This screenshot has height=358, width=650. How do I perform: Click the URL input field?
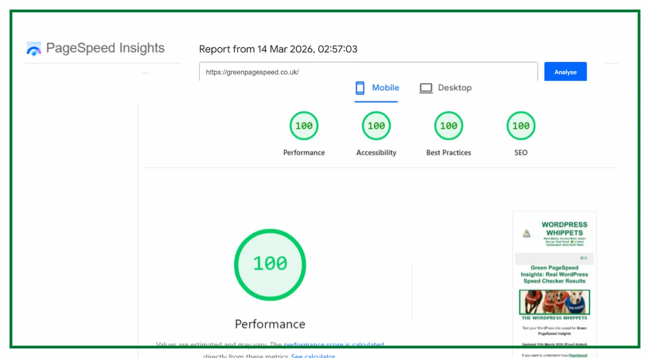[x=368, y=72]
